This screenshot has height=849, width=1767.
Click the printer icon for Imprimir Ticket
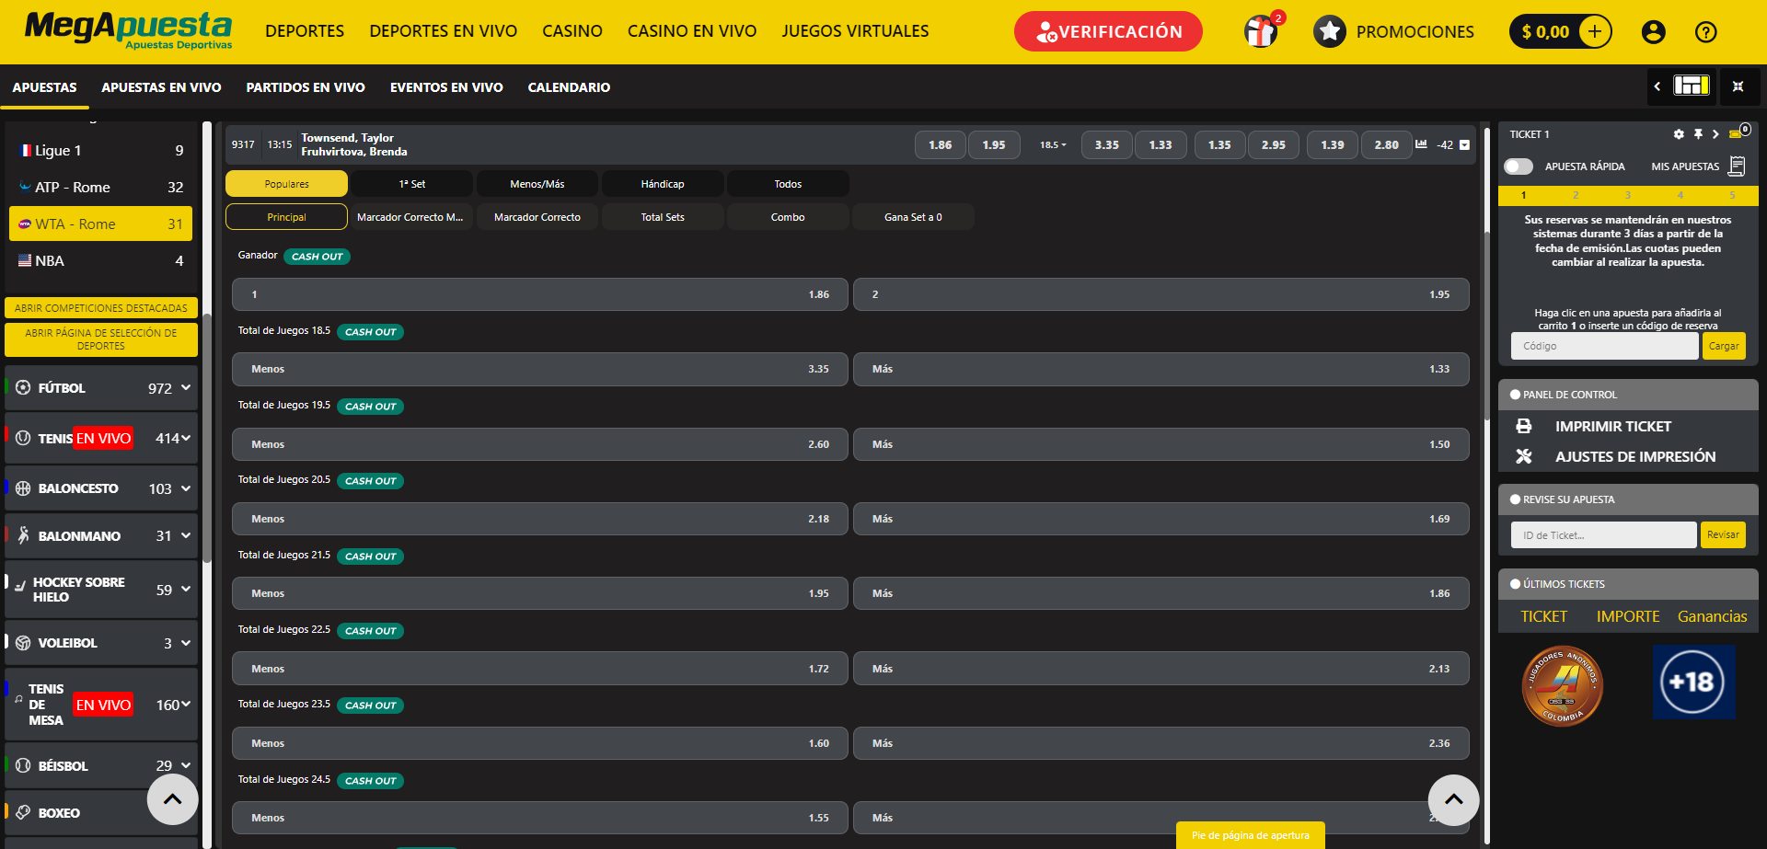(1524, 427)
